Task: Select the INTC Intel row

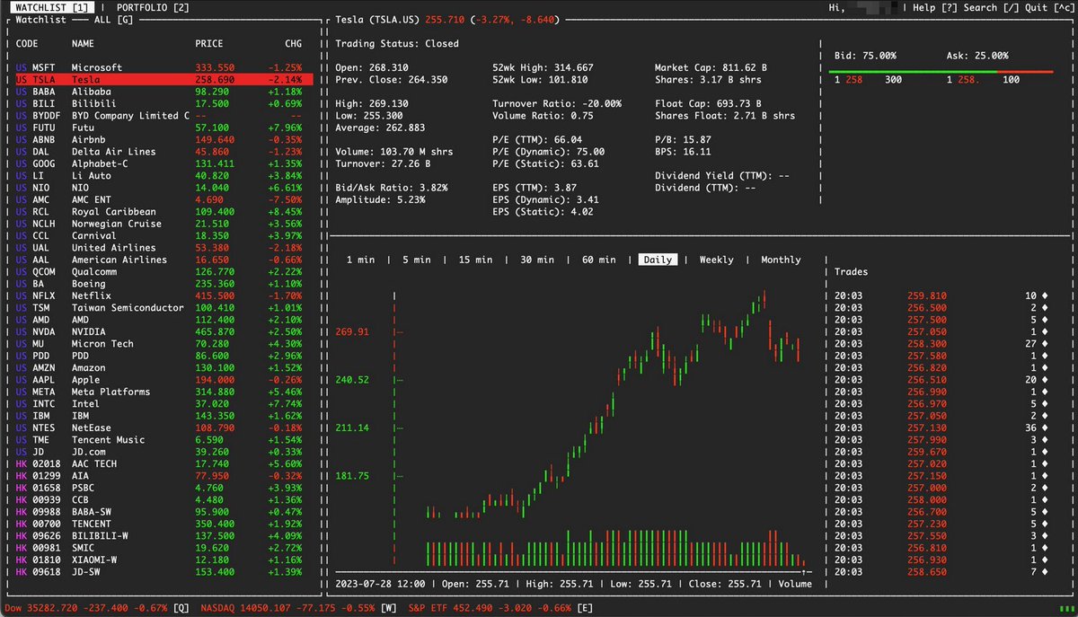Action: point(163,404)
